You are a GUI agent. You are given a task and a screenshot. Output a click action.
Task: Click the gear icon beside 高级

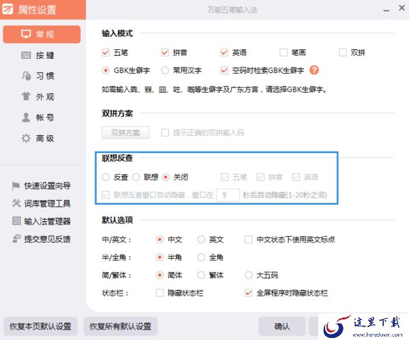coord(26,138)
